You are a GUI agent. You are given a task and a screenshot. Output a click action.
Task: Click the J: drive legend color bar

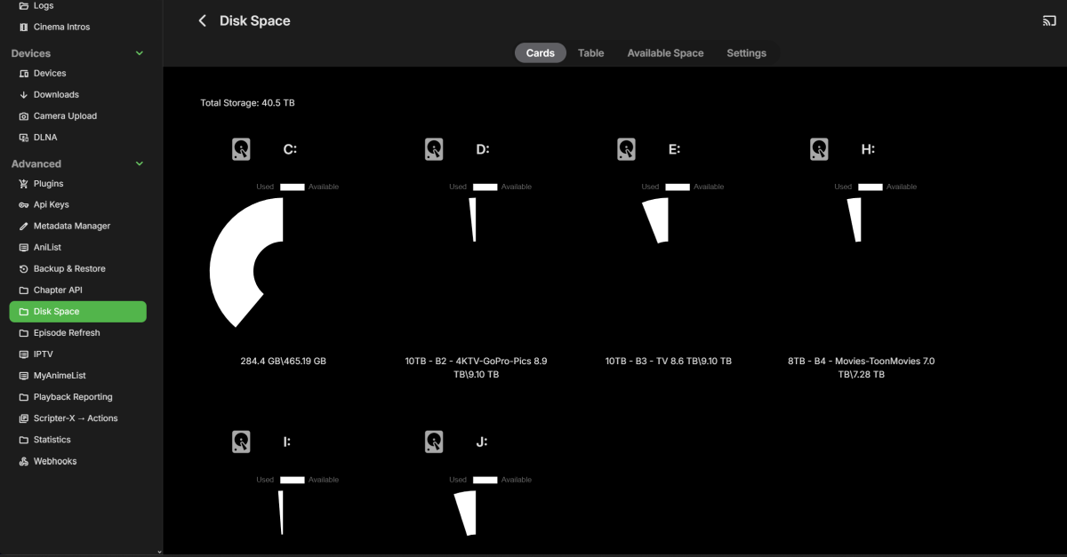pyautogui.click(x=485, y=480)
